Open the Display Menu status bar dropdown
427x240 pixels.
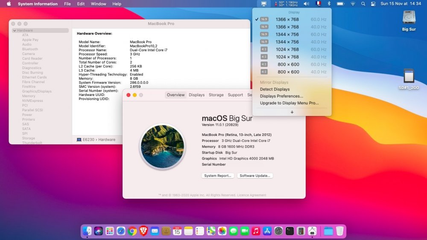(264, 4)
